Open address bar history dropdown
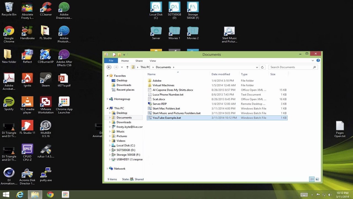This screenshot has width=353, height=199. click(257, 67)
